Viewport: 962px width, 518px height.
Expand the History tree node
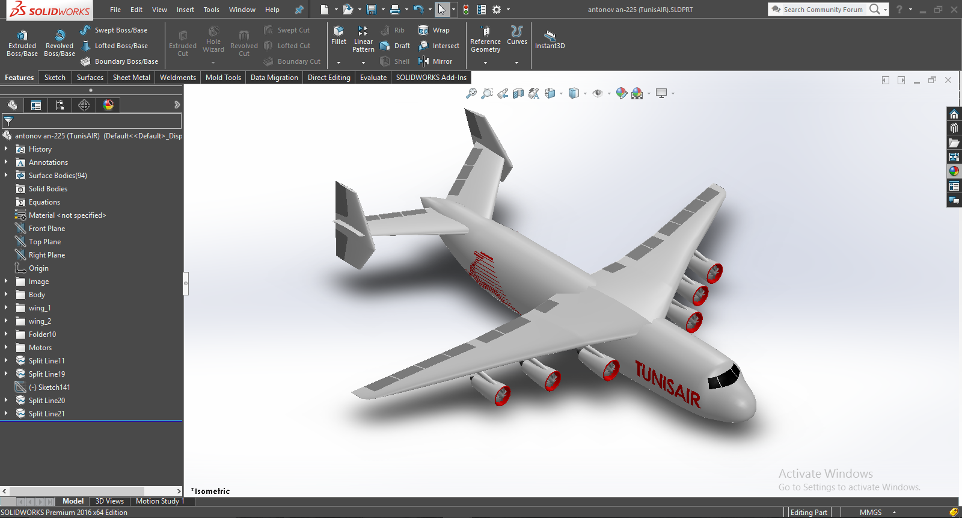(x=6, y=149)
